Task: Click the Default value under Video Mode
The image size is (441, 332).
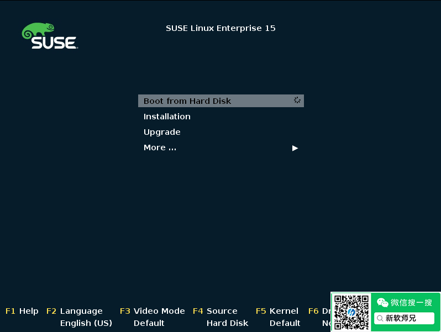Action: tap(149, 323)
